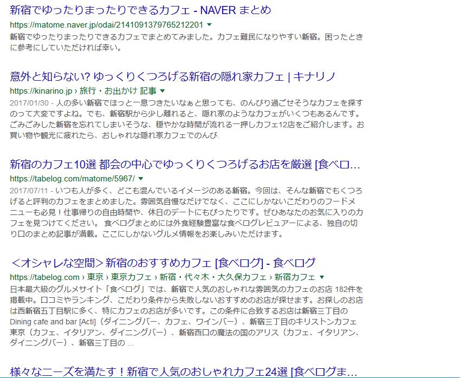Click the snippet line starting 買い物や観光に疲れたら
This screenshot has height=378, width=460.
click(x=114, y=135)
